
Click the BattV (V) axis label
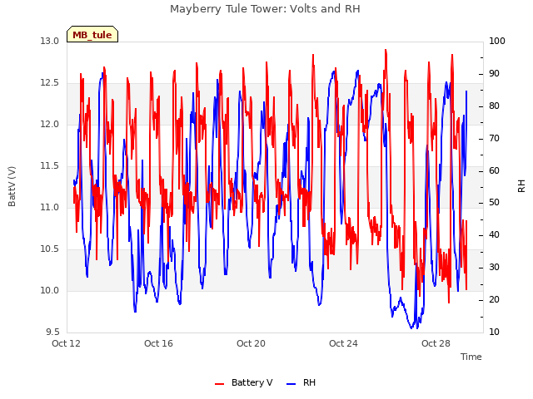point(12,186)
